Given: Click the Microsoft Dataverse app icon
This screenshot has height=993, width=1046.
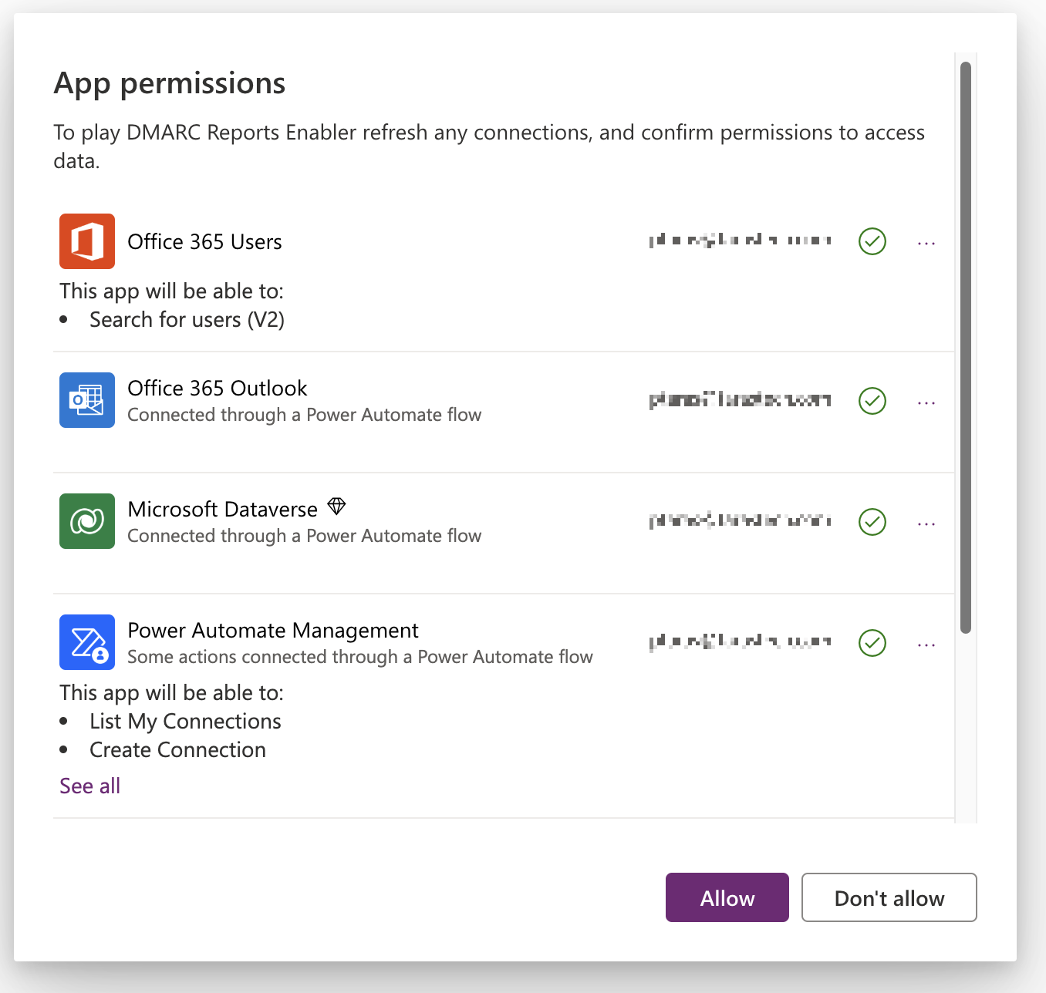Looking at the screenshot, I should pyautogui.click(x=87, y=521).
